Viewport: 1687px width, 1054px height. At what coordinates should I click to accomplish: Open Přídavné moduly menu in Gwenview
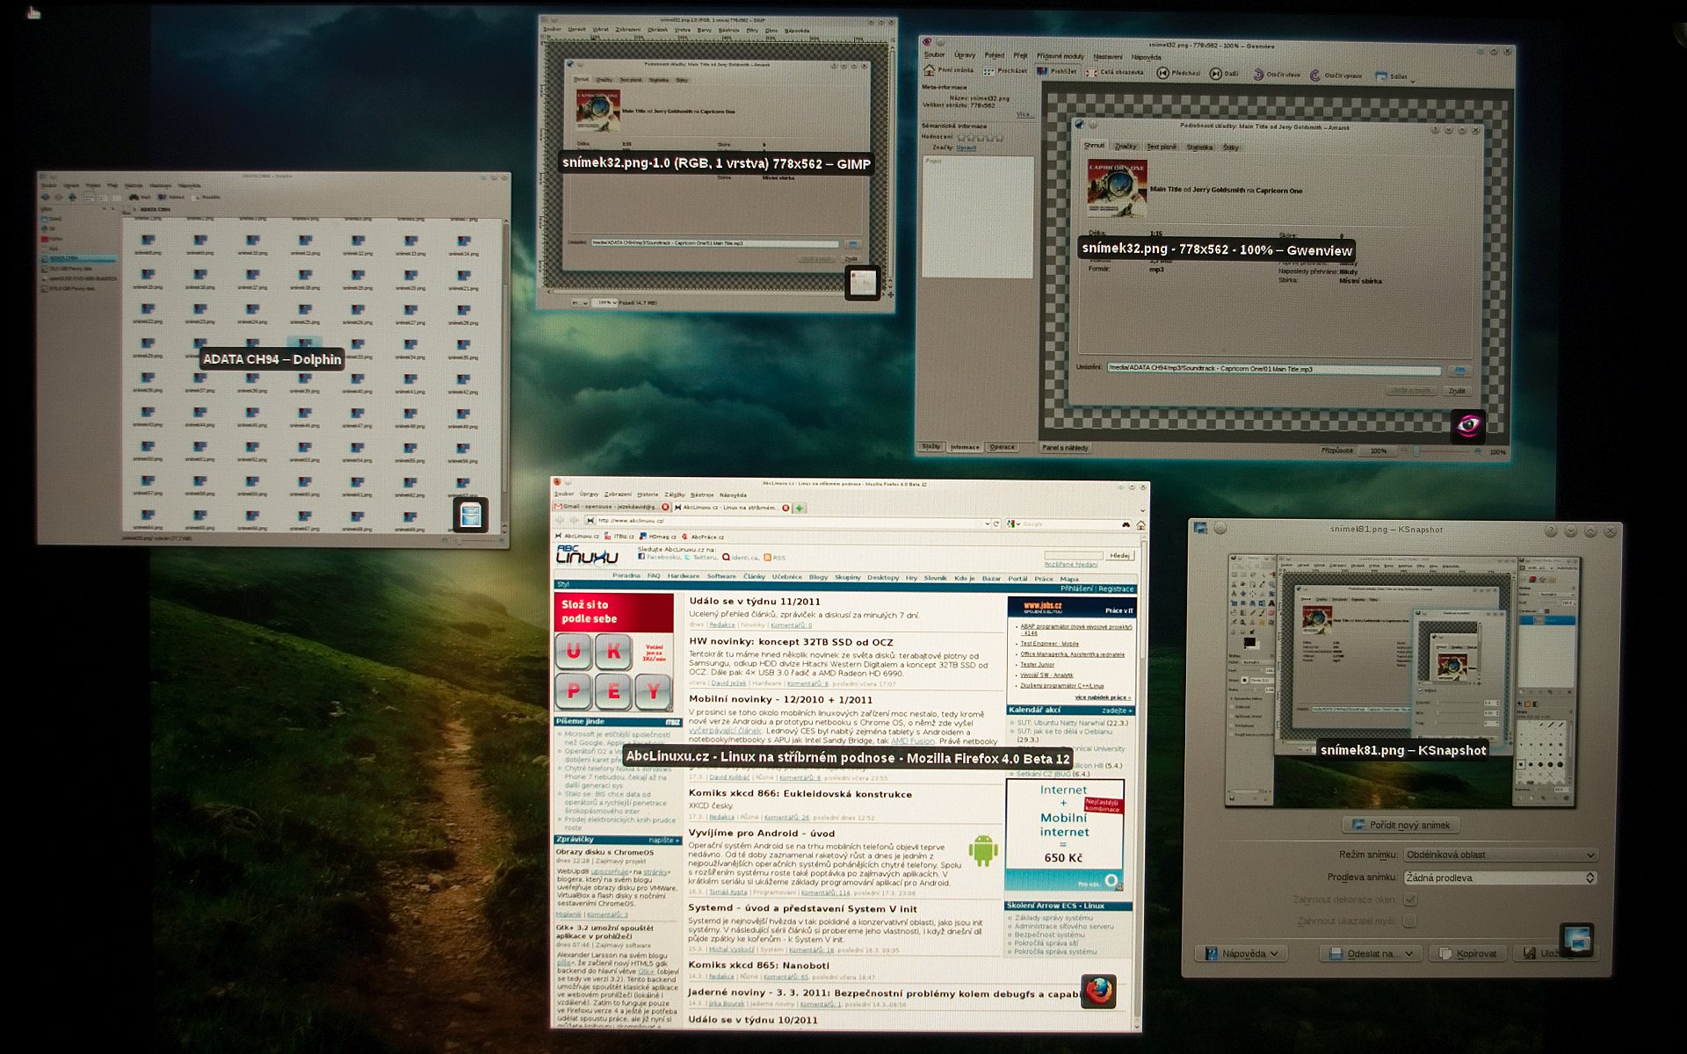[x=1060, y=56]
